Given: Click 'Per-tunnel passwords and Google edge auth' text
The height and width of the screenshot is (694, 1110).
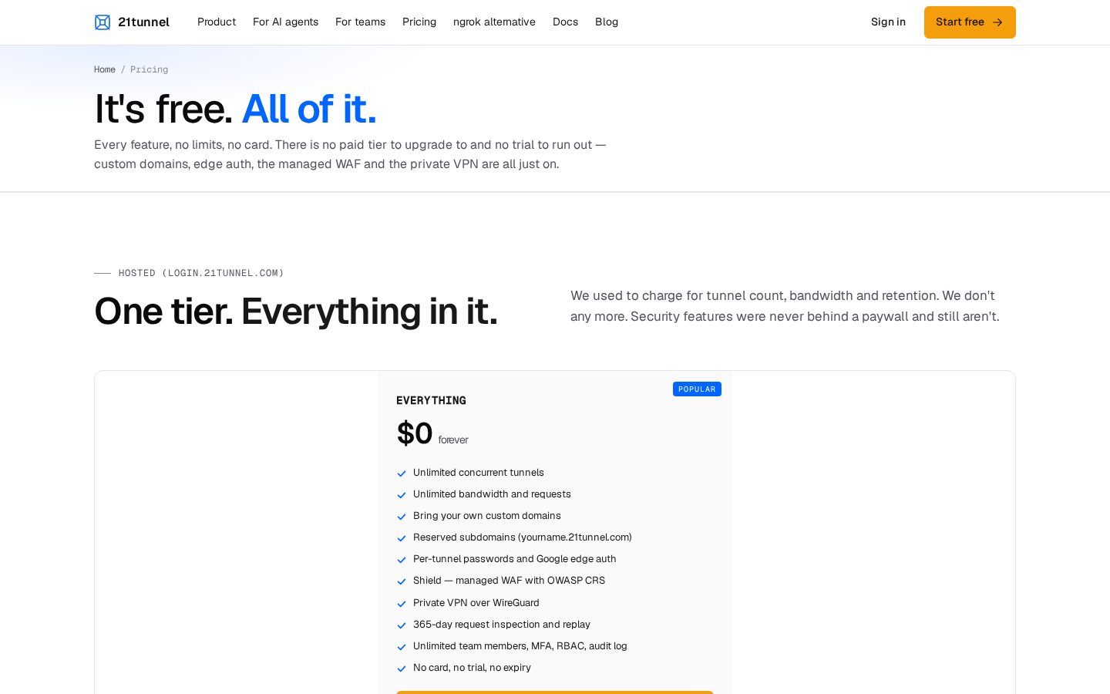Looking at the screenshot, I should click(515, 559).
